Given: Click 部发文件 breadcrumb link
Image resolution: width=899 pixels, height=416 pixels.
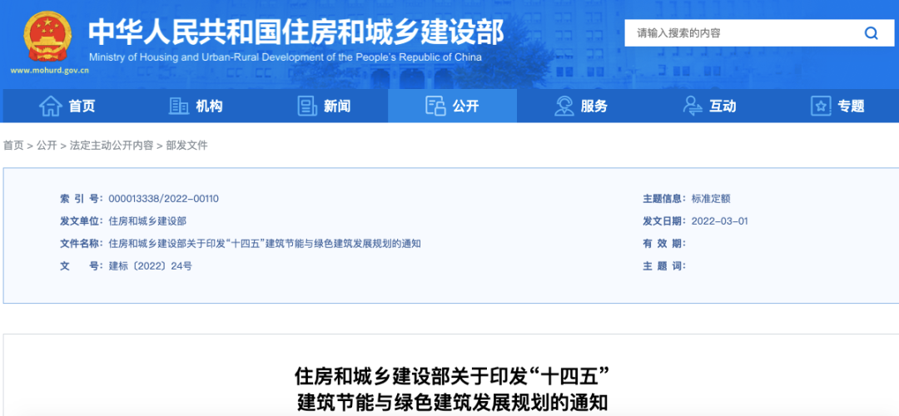Looking at the screenshot, I should click(x=187, y=146).
